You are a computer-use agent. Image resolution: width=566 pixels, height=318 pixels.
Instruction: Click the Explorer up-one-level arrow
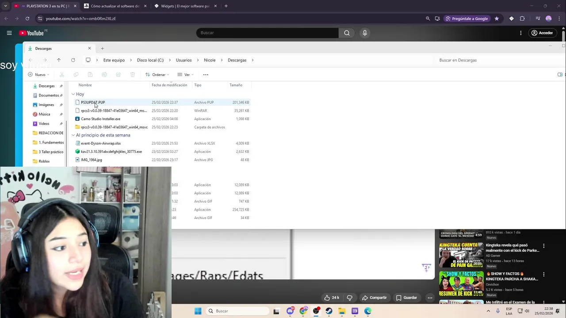(58, 60)
